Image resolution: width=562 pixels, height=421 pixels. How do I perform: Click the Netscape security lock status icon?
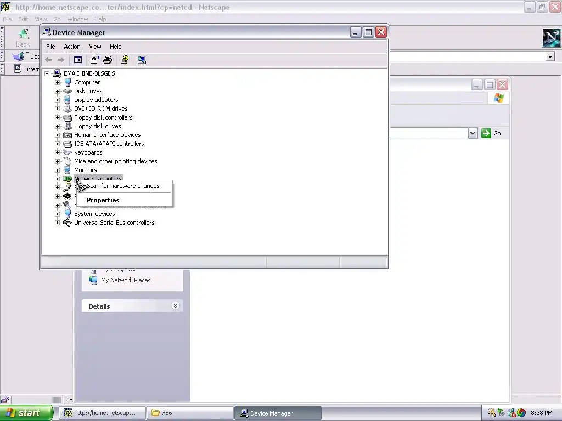(5, 400)
